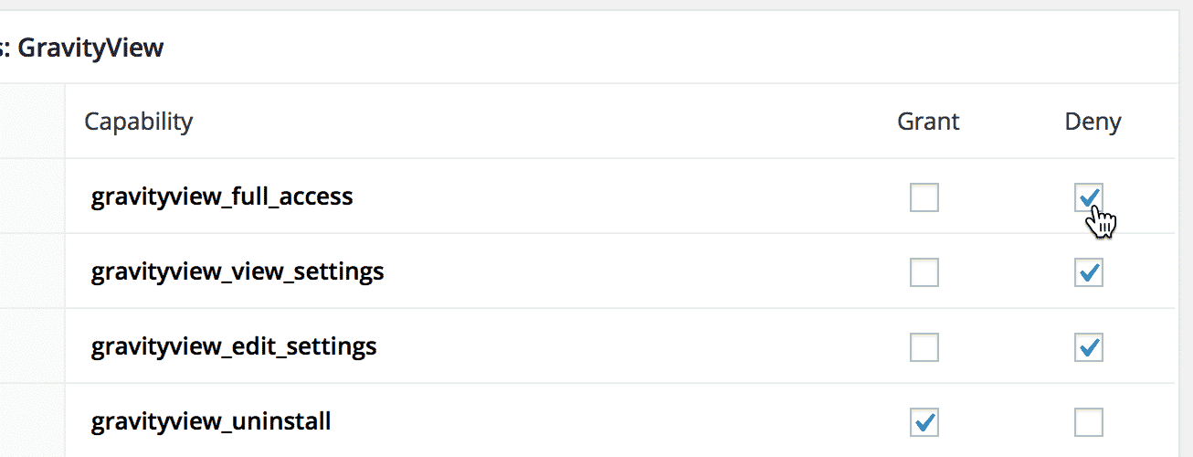
Task: Enable Grant for gravityview_view_settings
Action: click(924, 272)
